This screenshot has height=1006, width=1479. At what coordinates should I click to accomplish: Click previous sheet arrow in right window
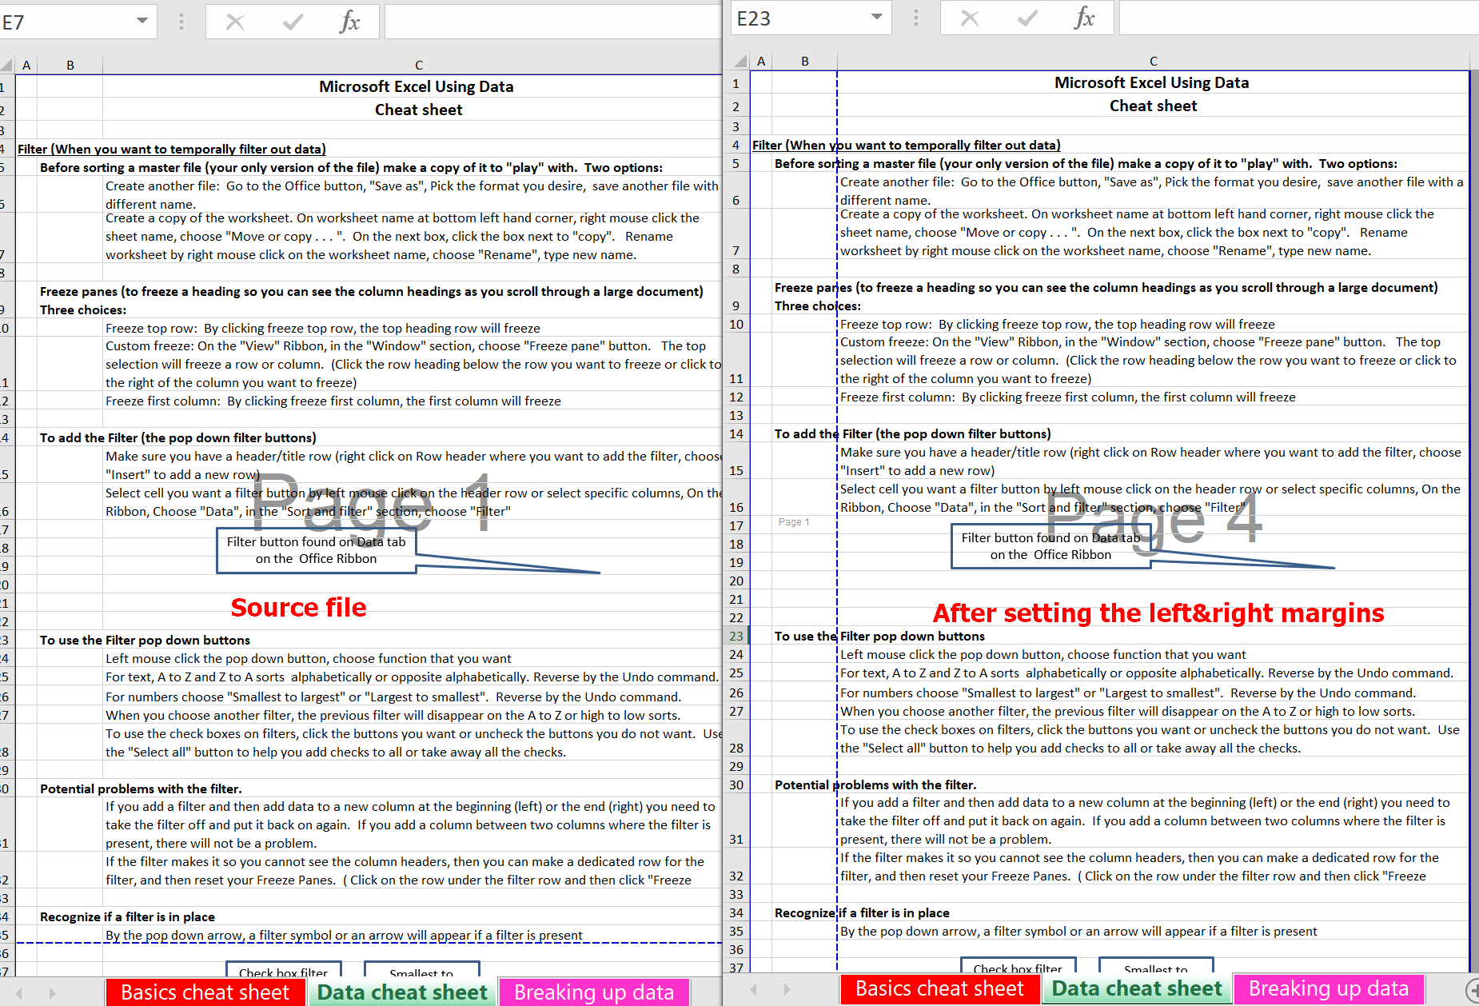753,989
